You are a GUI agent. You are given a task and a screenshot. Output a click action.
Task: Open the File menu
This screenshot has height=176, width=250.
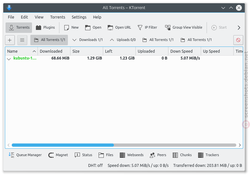pyautogui.click(x=11, y=17)
